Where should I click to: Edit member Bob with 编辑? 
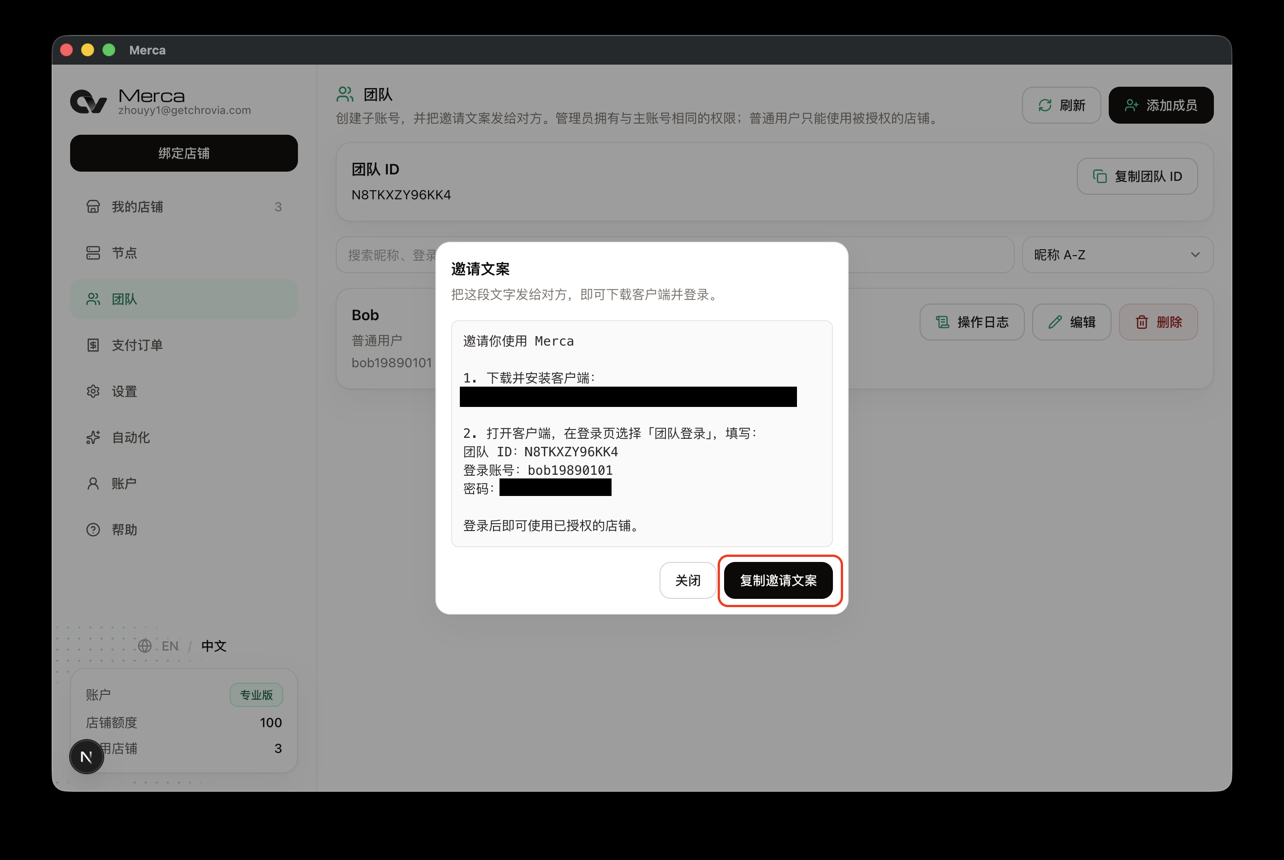(1071, 322)
